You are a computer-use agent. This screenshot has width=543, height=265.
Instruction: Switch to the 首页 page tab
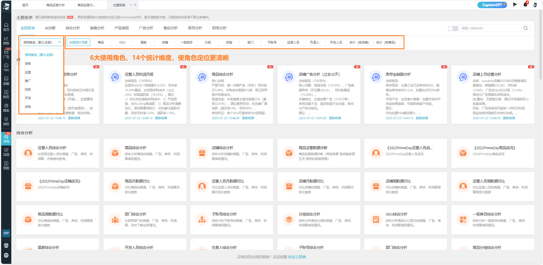point(25,5)
